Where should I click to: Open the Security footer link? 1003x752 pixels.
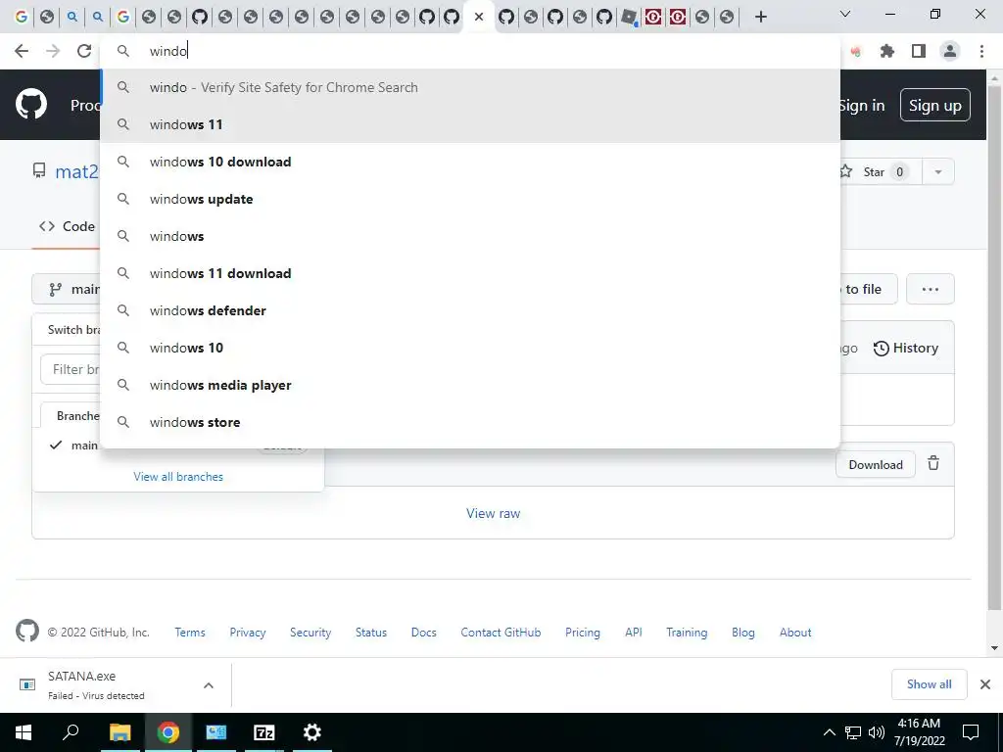(310, 633)
